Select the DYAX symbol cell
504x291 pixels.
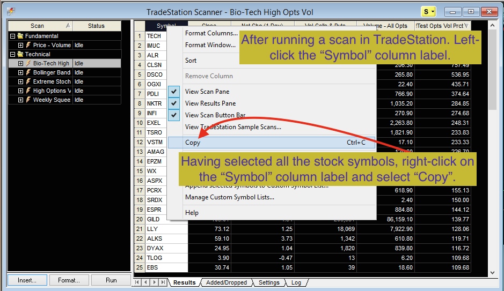[166, 248]
